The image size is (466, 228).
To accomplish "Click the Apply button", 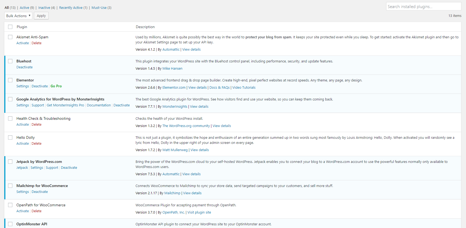I will coord(41,16).
